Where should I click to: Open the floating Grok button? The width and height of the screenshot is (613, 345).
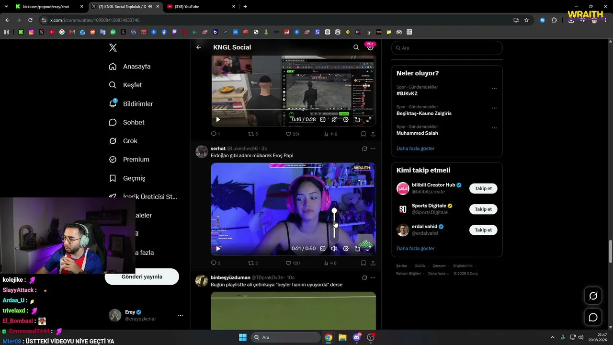click(593, 296)
